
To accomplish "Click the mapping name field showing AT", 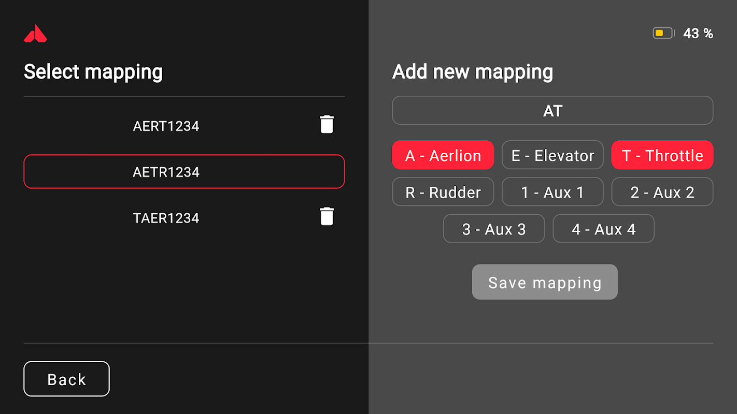I will click(x=552, y=111).
